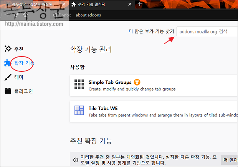Click the Simple Tab Groups description text

click(x=132, y=89)
